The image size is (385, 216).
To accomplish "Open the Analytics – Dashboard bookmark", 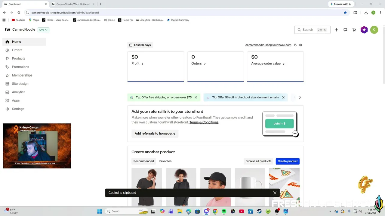I will (x=150, y=20).
